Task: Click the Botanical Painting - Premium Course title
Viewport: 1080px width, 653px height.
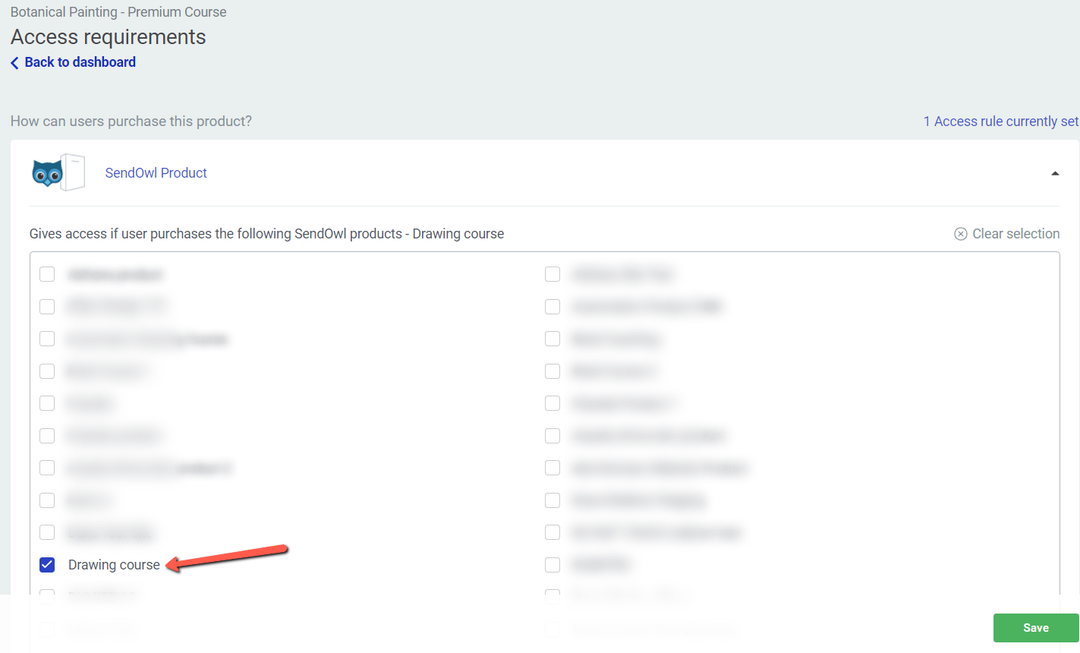Action: pyautogui.click(x=118, y=12)
